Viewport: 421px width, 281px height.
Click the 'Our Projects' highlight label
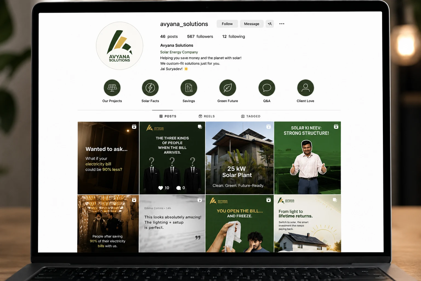(x=112, y=101)
